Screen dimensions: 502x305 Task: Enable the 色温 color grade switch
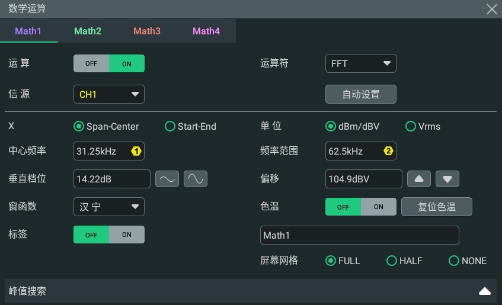click(x=378, y=207)
